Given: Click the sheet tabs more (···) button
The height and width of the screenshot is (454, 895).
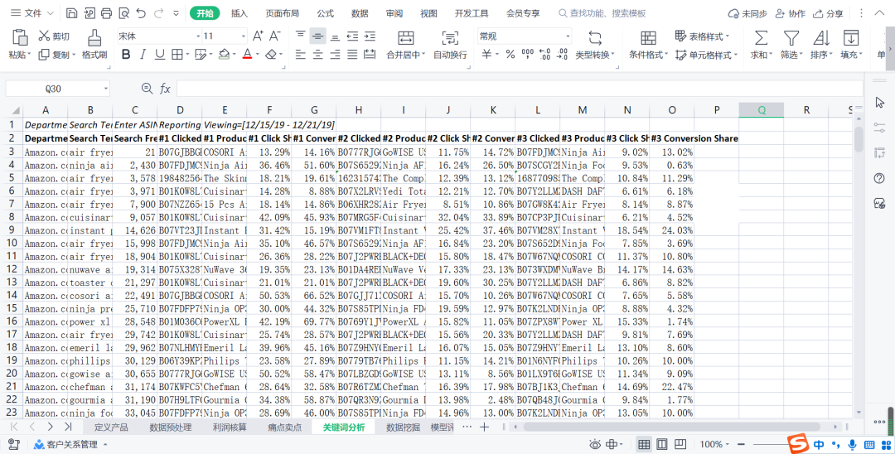Looking at the screenshot, I should point(467,427).
